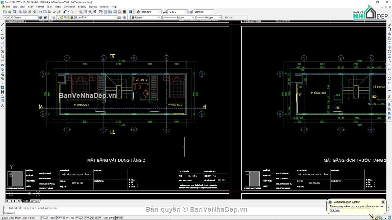Switch to the Layout1 tab
The height and width of the screenshot is (220, 392).
35,201
